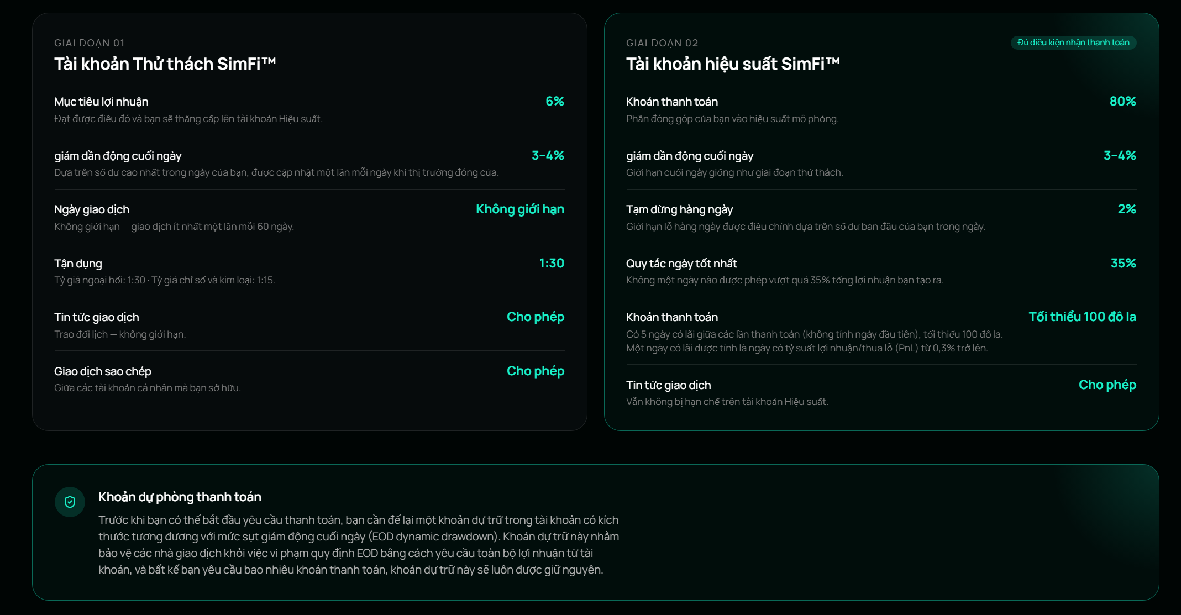
Task: Click the 80% Khoản thanh toán value
Action: [x=1123, y=101]
